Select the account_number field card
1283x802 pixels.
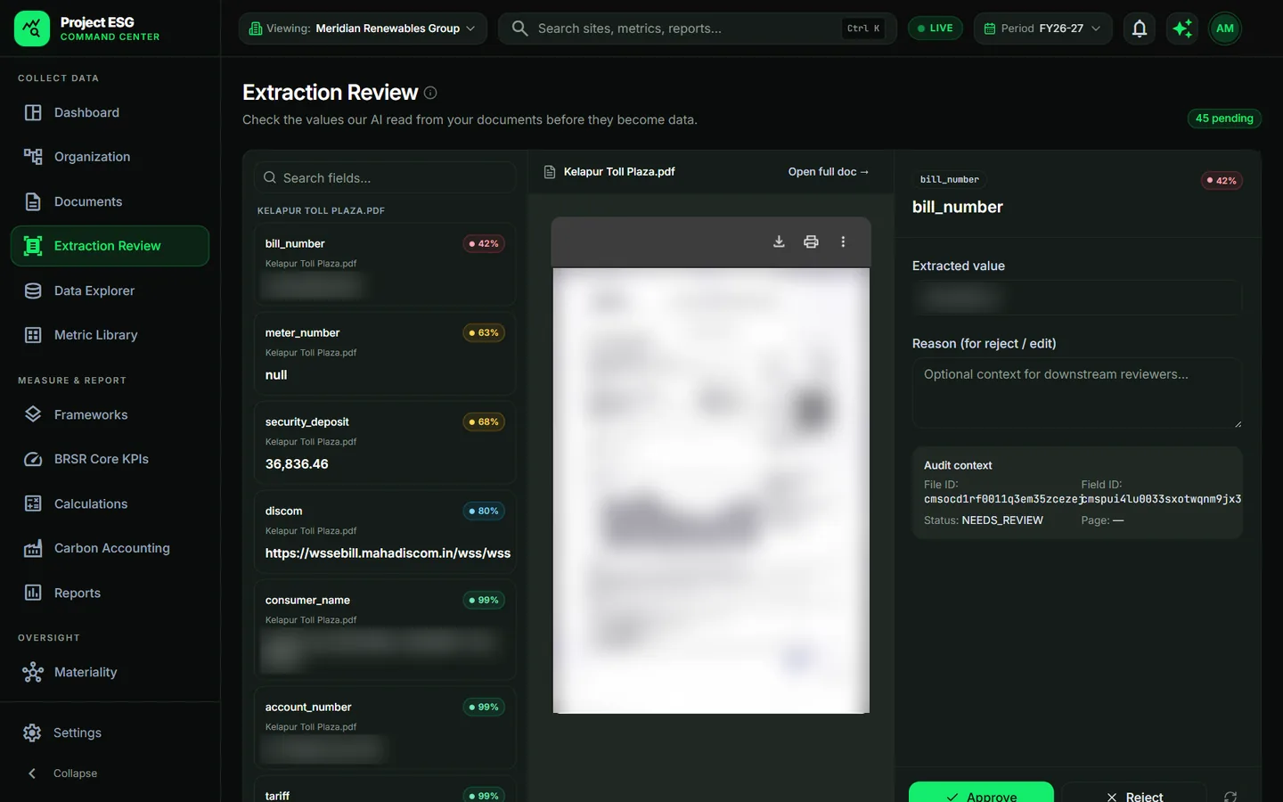pyautogui.click(x=385, y=728)
